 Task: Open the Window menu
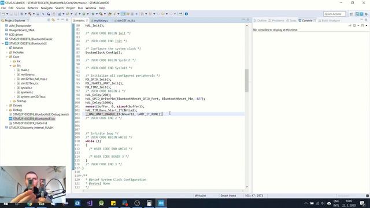pos(91,8)
